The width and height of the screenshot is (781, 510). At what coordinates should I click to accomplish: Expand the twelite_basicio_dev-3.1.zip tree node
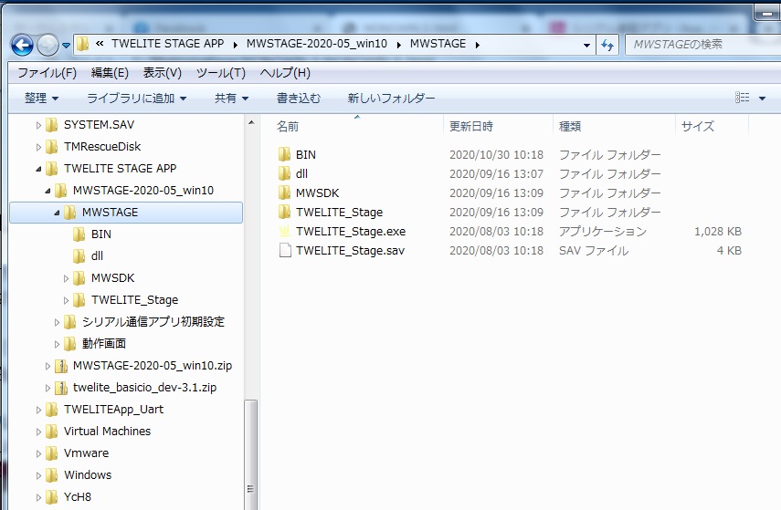(47, 388)
